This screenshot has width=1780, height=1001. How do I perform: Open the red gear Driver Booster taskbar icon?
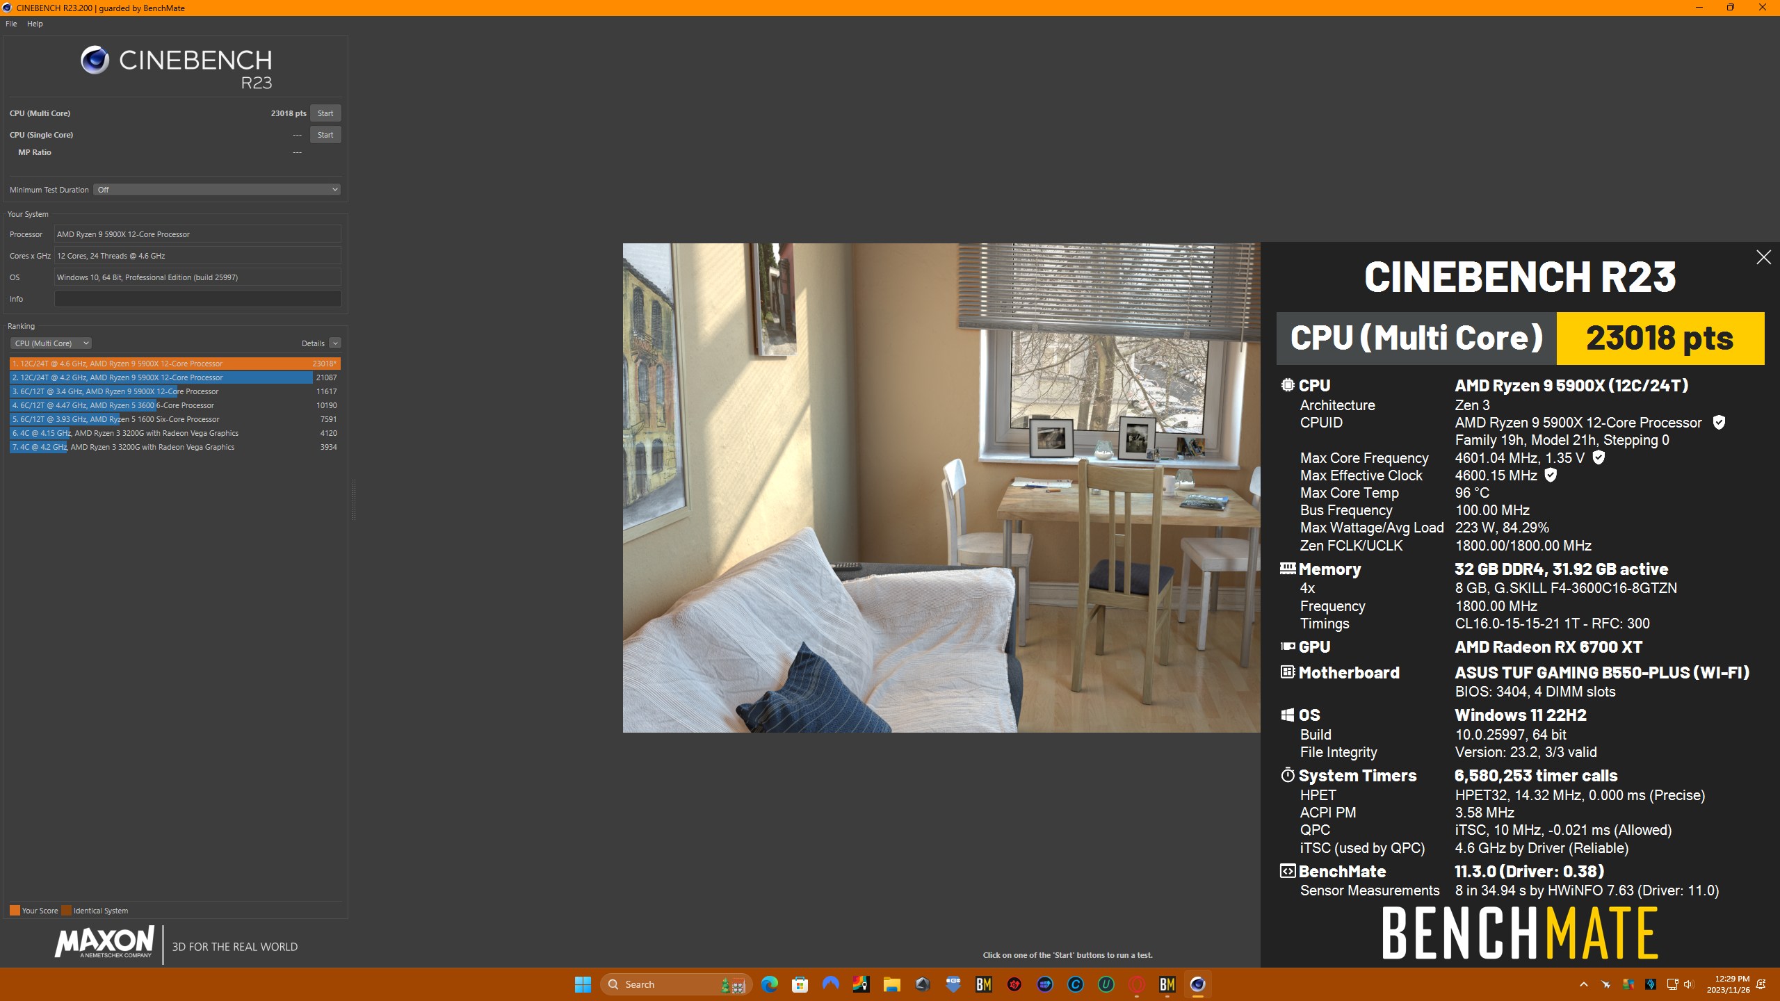(x=1014, y=984)
